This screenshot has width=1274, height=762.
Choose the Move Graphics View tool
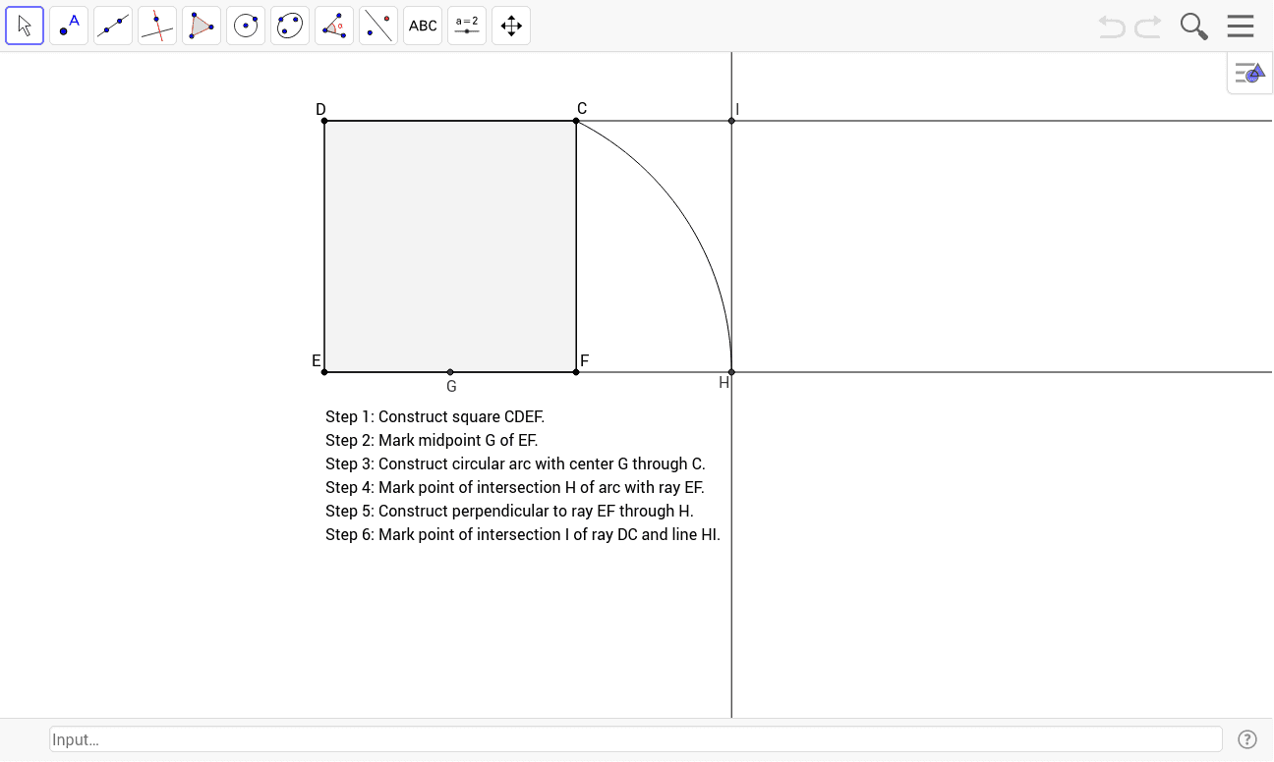pos(510,26)
